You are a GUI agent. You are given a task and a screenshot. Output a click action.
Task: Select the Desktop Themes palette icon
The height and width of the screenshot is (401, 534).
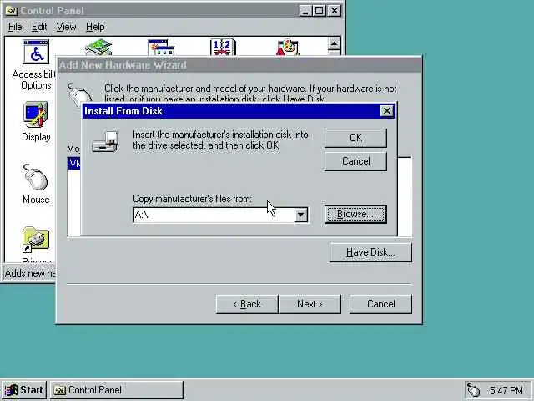(288, 48)
